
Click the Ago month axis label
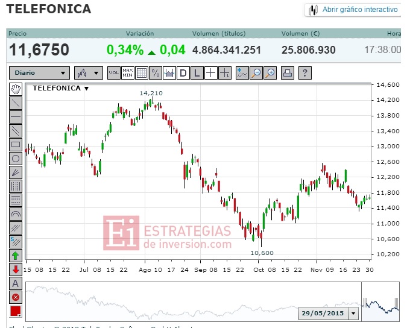click(145, 270)
